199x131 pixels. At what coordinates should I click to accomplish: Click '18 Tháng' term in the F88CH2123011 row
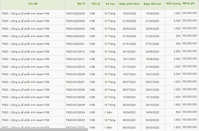click(110, 59)
